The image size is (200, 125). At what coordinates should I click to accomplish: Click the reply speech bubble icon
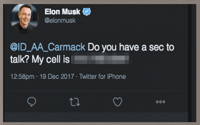coord(32,101)
